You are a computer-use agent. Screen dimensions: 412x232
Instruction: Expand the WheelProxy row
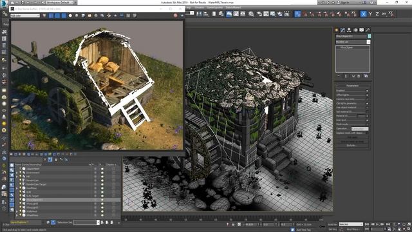[17, 215]
